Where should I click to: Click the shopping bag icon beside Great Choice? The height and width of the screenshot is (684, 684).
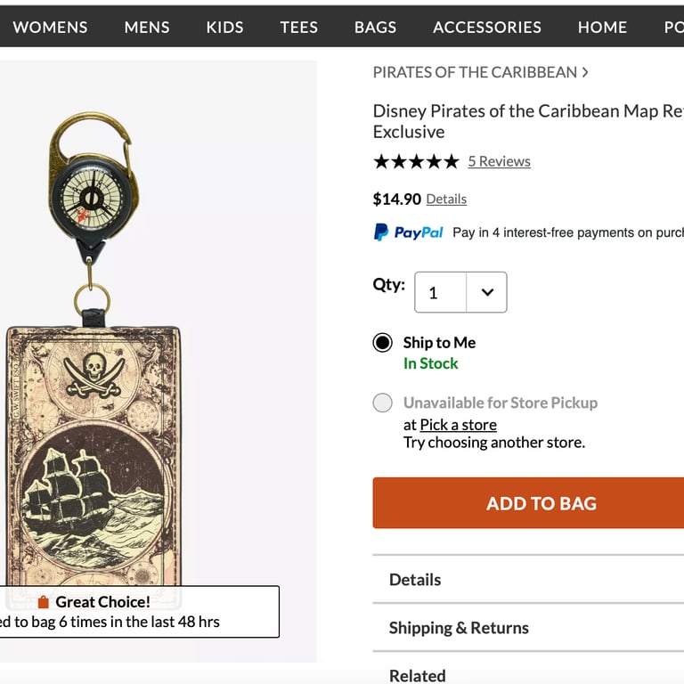[43, 602]
